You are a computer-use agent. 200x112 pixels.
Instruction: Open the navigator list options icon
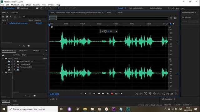click(175, 18)
